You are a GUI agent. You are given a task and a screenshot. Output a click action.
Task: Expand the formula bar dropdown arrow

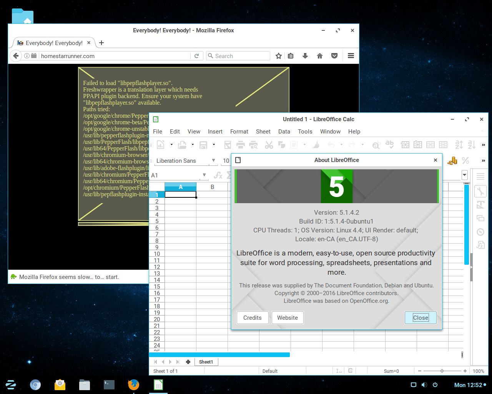click(465, 175)
